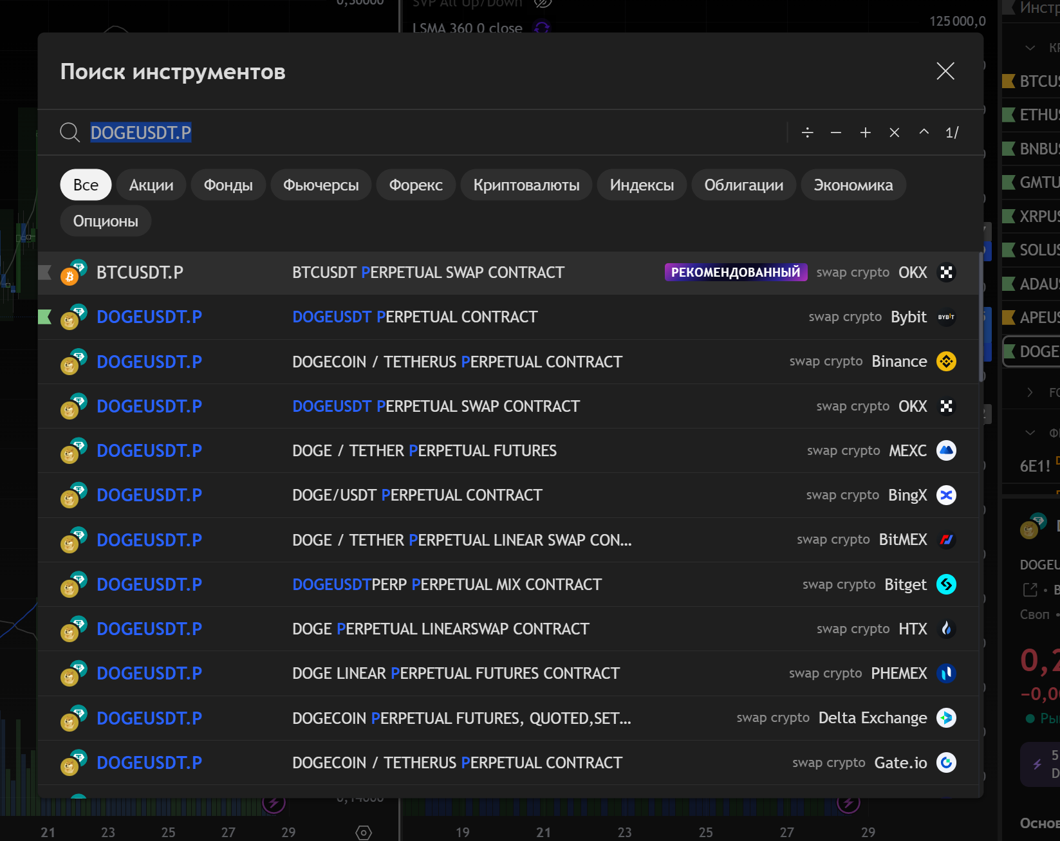Viewport: 1060px width, 841px height.
Task: Toggle visibility eye of SVP All Up/Down indicator
Action: (x=543, y=4)
